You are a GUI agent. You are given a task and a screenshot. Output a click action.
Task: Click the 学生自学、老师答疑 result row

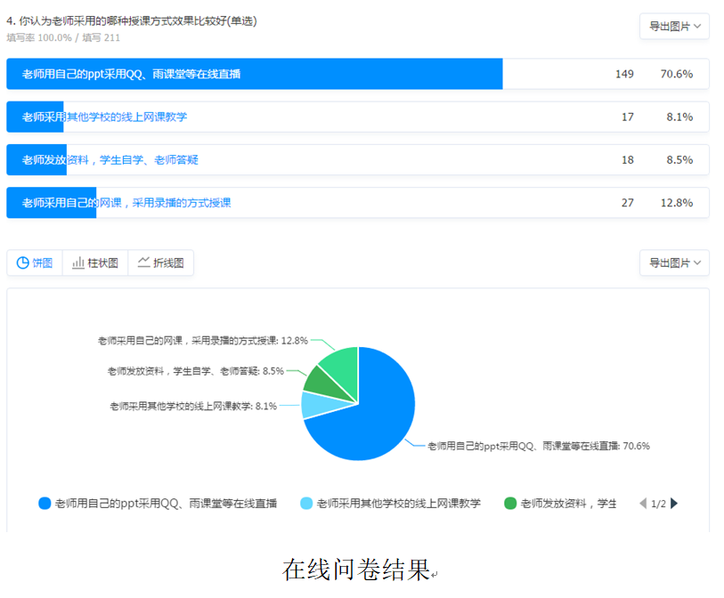[x=357, y=160]
